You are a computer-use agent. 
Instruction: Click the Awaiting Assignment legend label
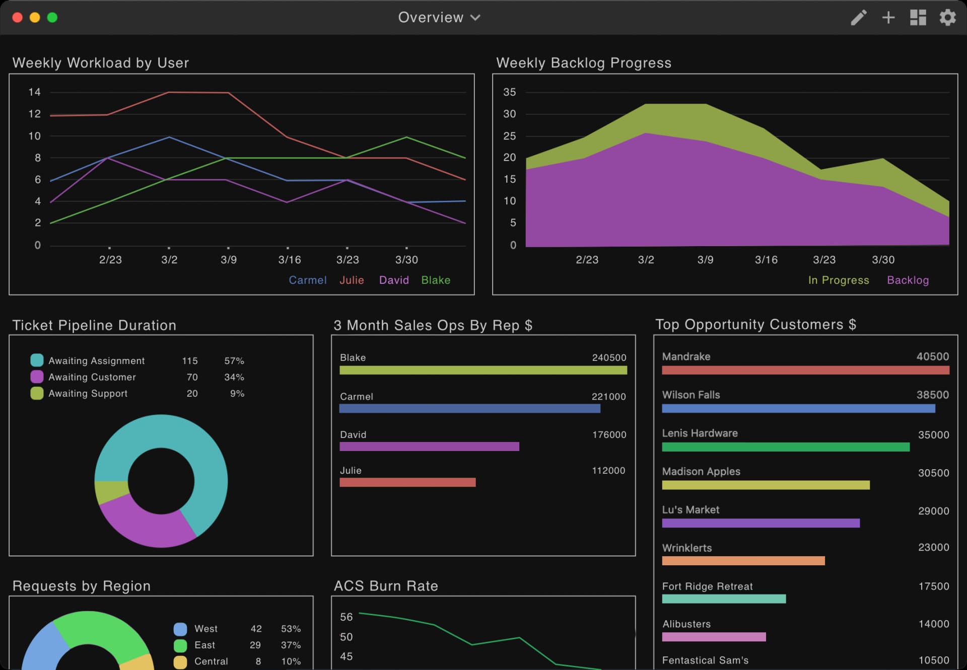tap(97, 361)
